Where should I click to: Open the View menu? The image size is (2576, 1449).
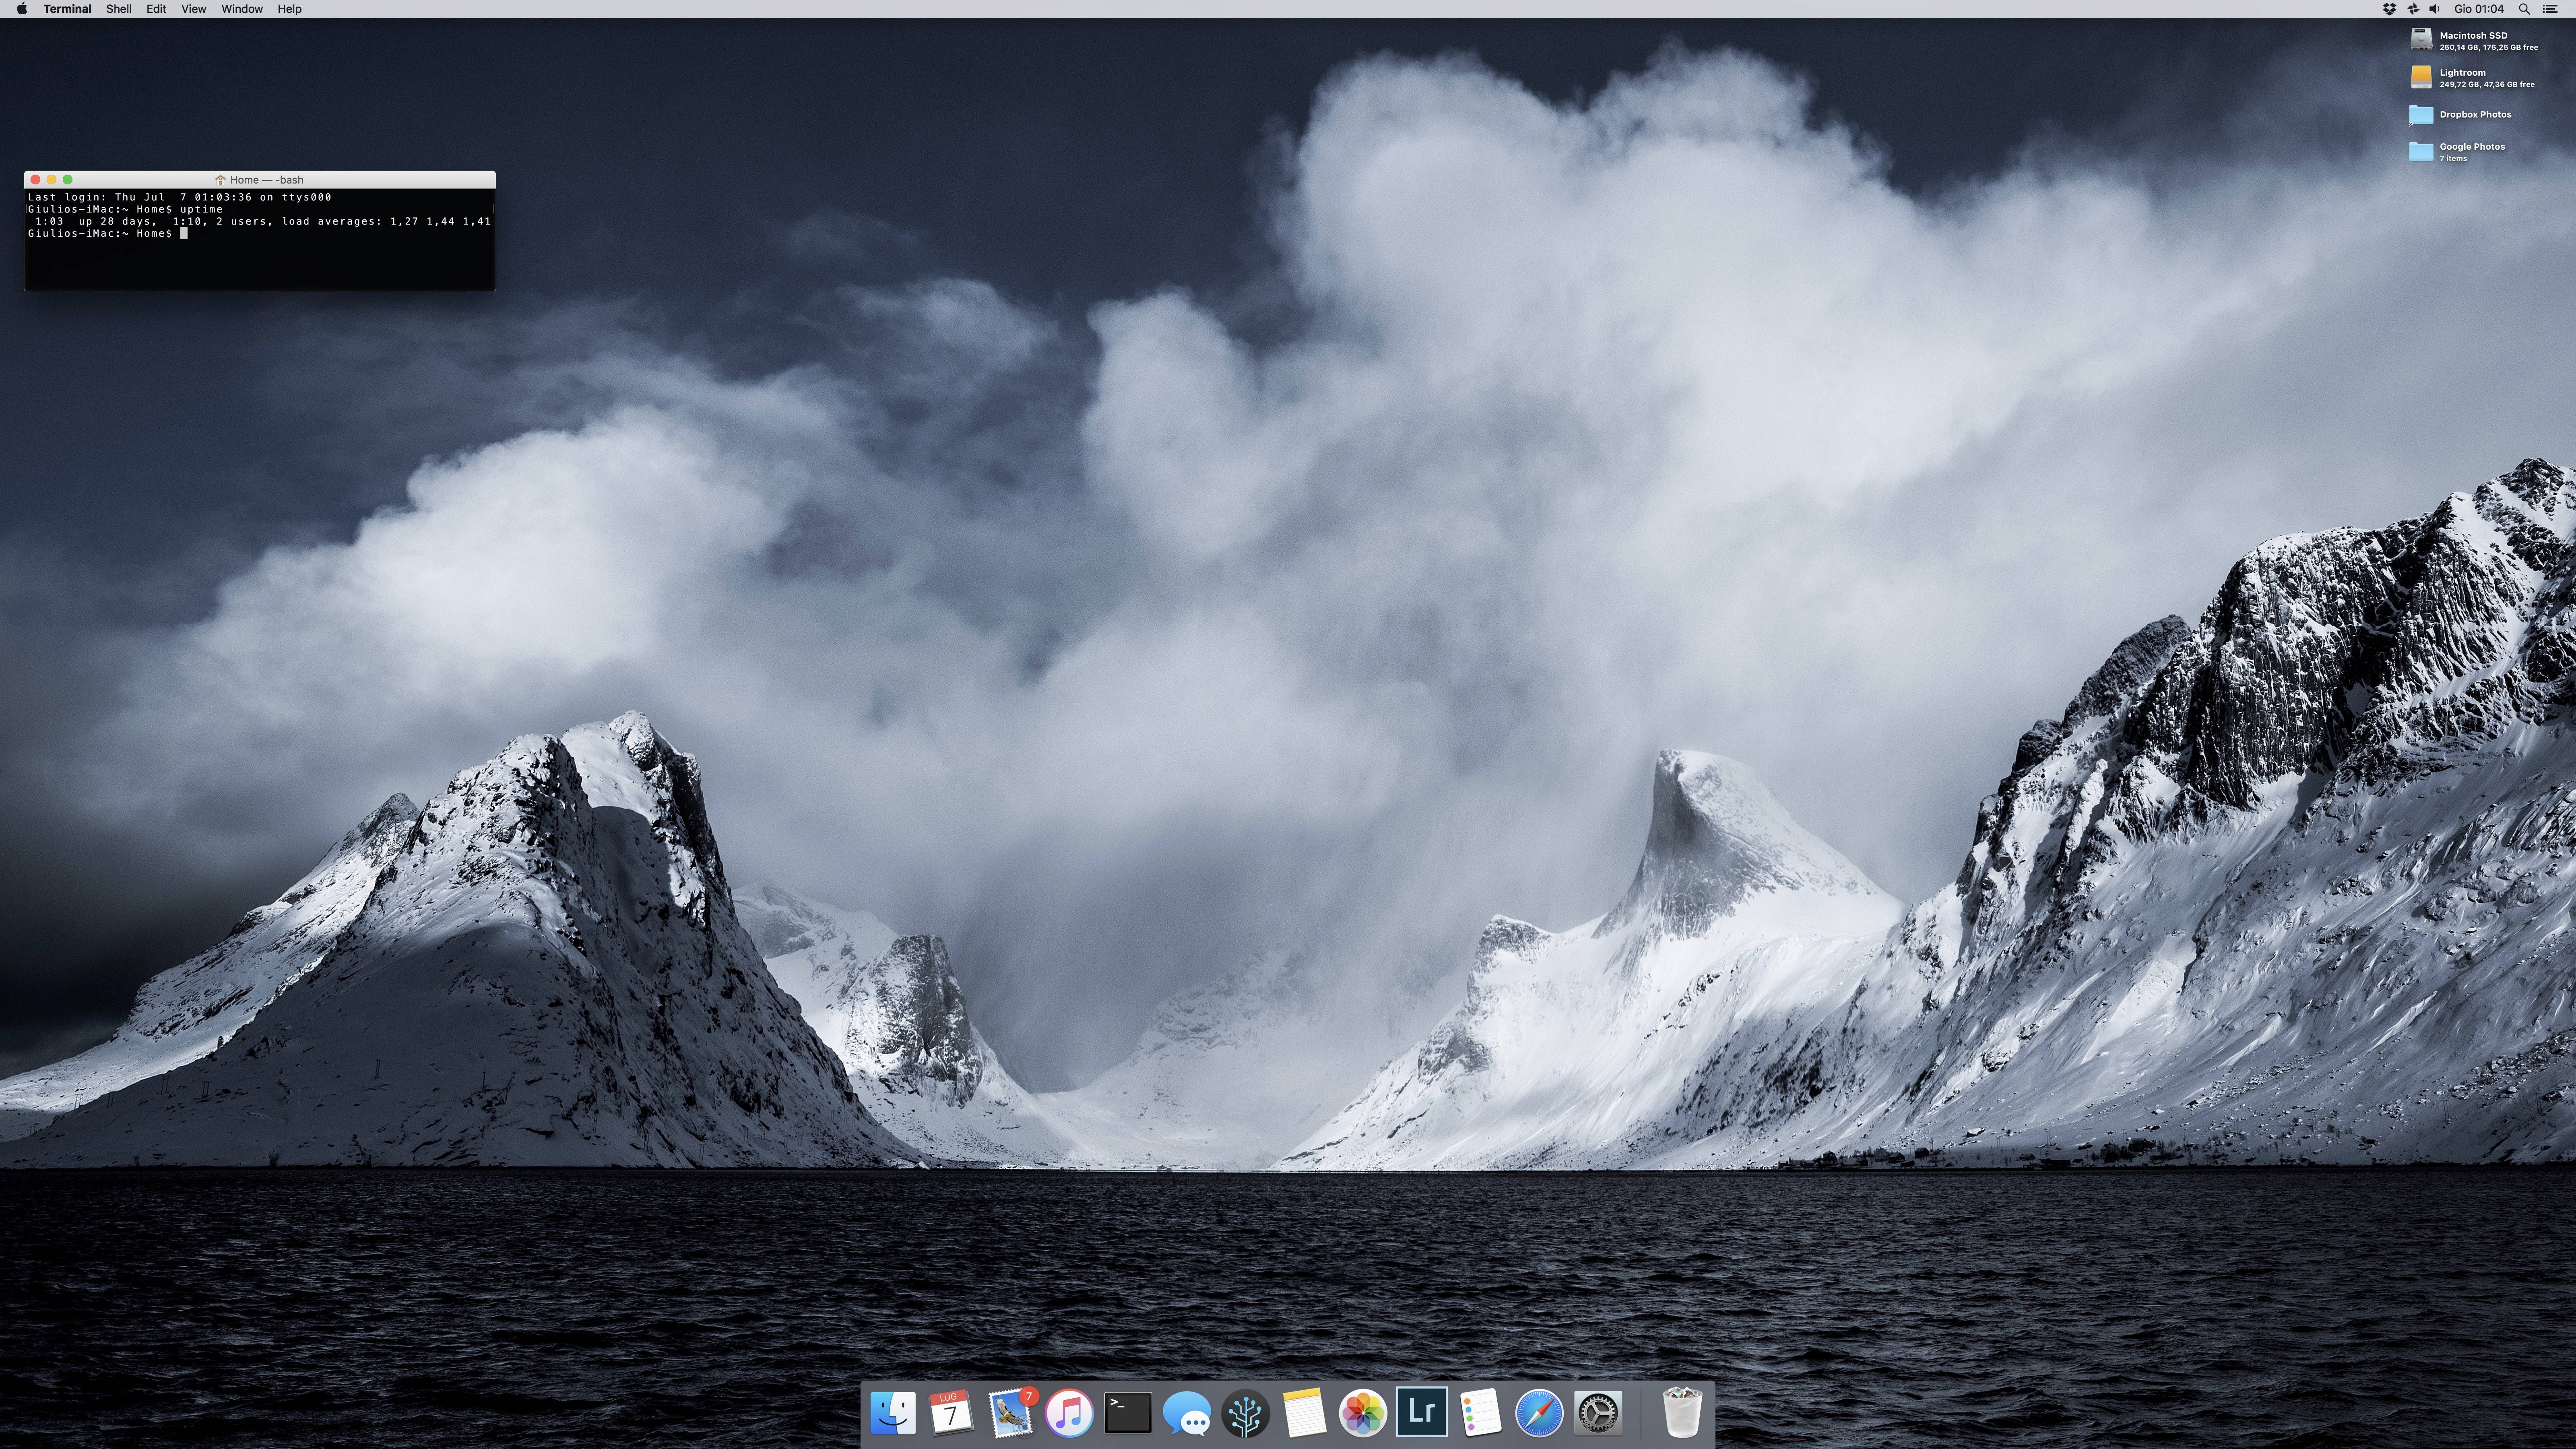click(194, 9)
